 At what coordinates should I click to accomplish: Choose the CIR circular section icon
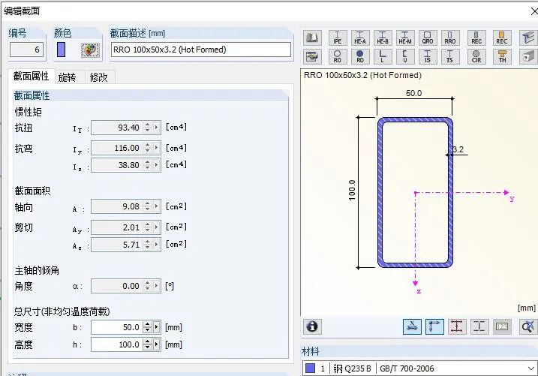(476, 56)
